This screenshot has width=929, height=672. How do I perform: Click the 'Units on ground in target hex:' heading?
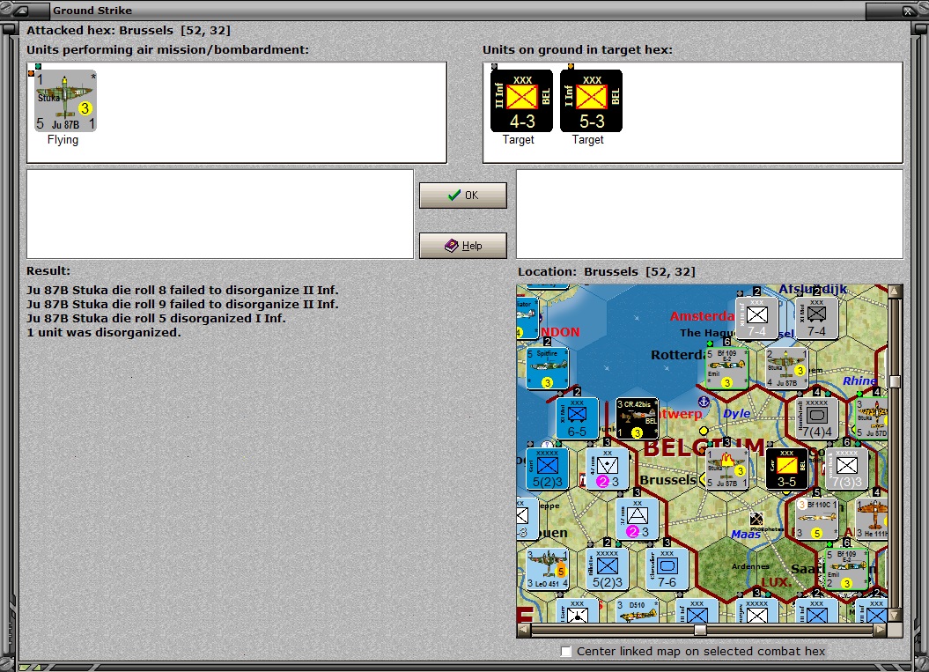pyautogui.click(x=578, y=50)
